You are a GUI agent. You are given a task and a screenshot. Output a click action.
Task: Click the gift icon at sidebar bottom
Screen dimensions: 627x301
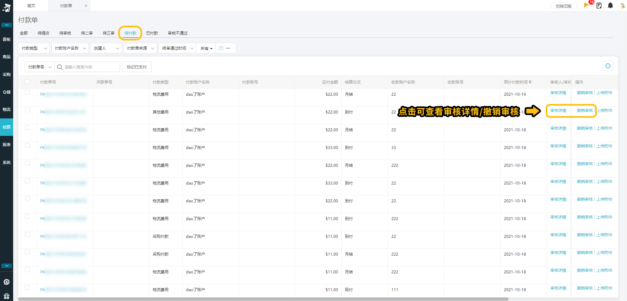click(x=7, y=296)
